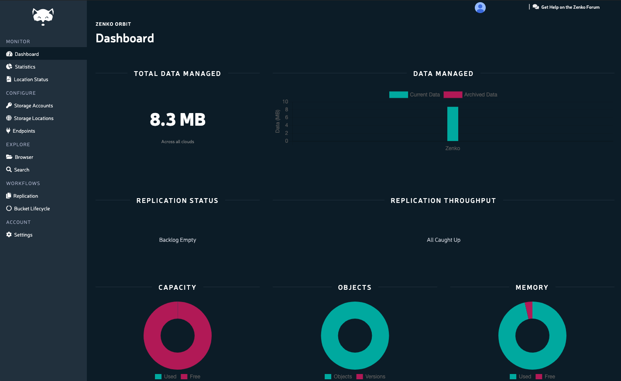Toggle Archived Data legend in chart
This screenshot has height=381, width=621.
470,95
